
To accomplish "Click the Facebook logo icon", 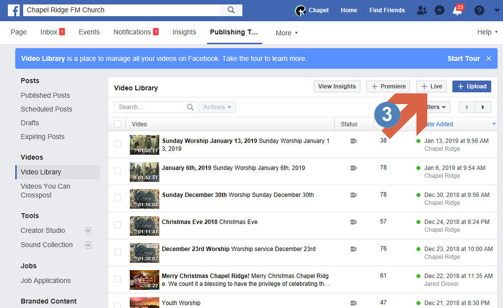I will [13, 10].
